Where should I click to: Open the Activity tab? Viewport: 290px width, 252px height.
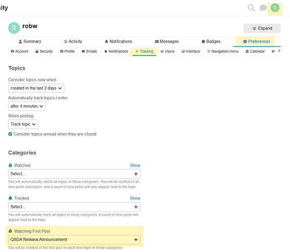pyautogui.click(x=73, y=41)
